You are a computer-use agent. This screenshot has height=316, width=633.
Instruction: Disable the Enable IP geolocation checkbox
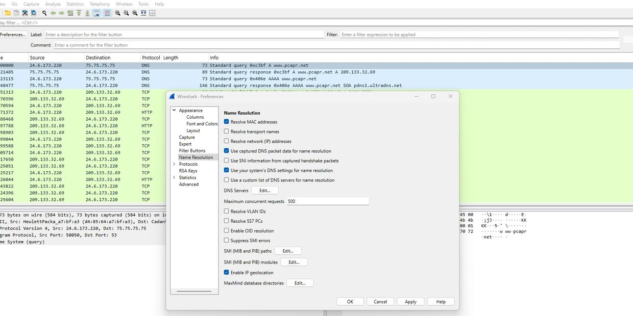click(227, 273)
